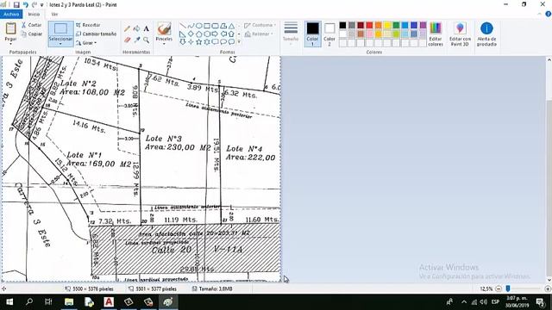Screen dimensions: 552x310
Task: Pick the green color swatch
Action: [396, 25]
